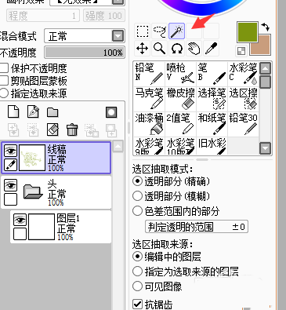Screen dimensions: 286x310
Task: Choose the 笔 pen brush
Action: tap(212, 74)
